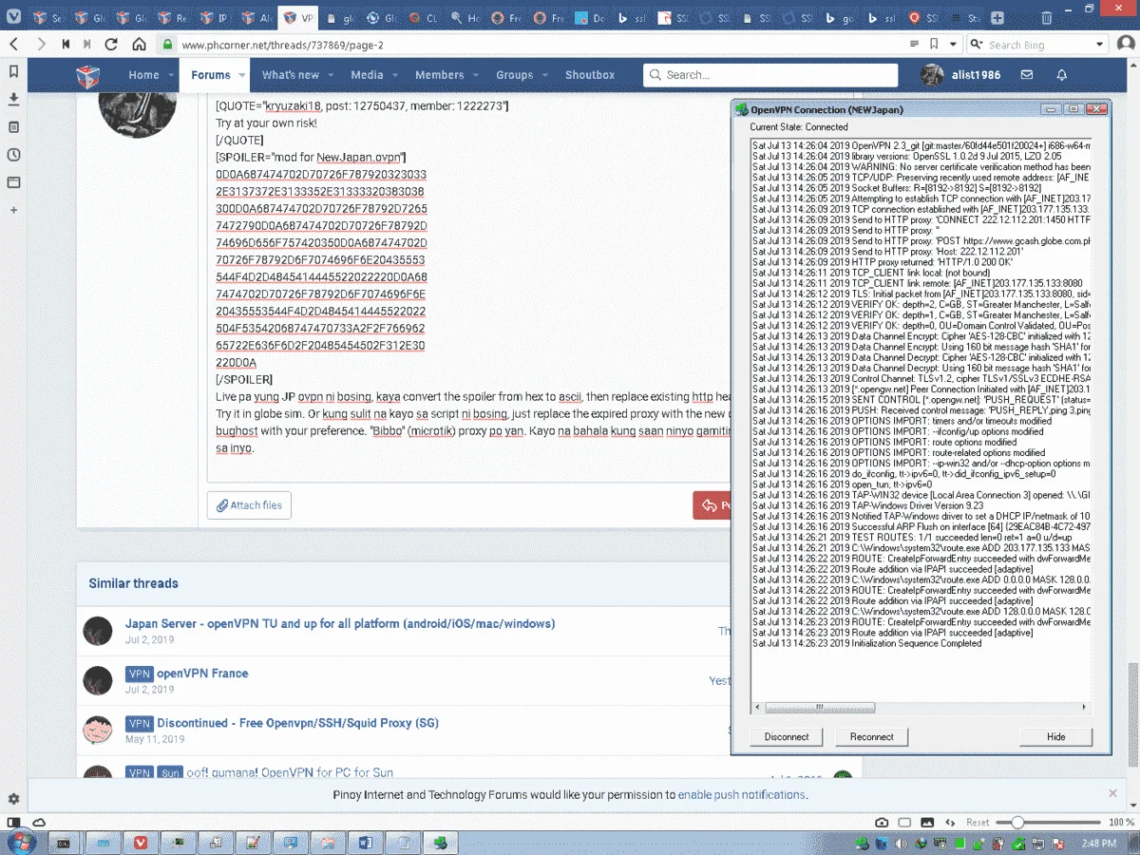Click the enable push notifications link
The width and height of the screenshot is (1140, 855).
(x=741, y=795)
